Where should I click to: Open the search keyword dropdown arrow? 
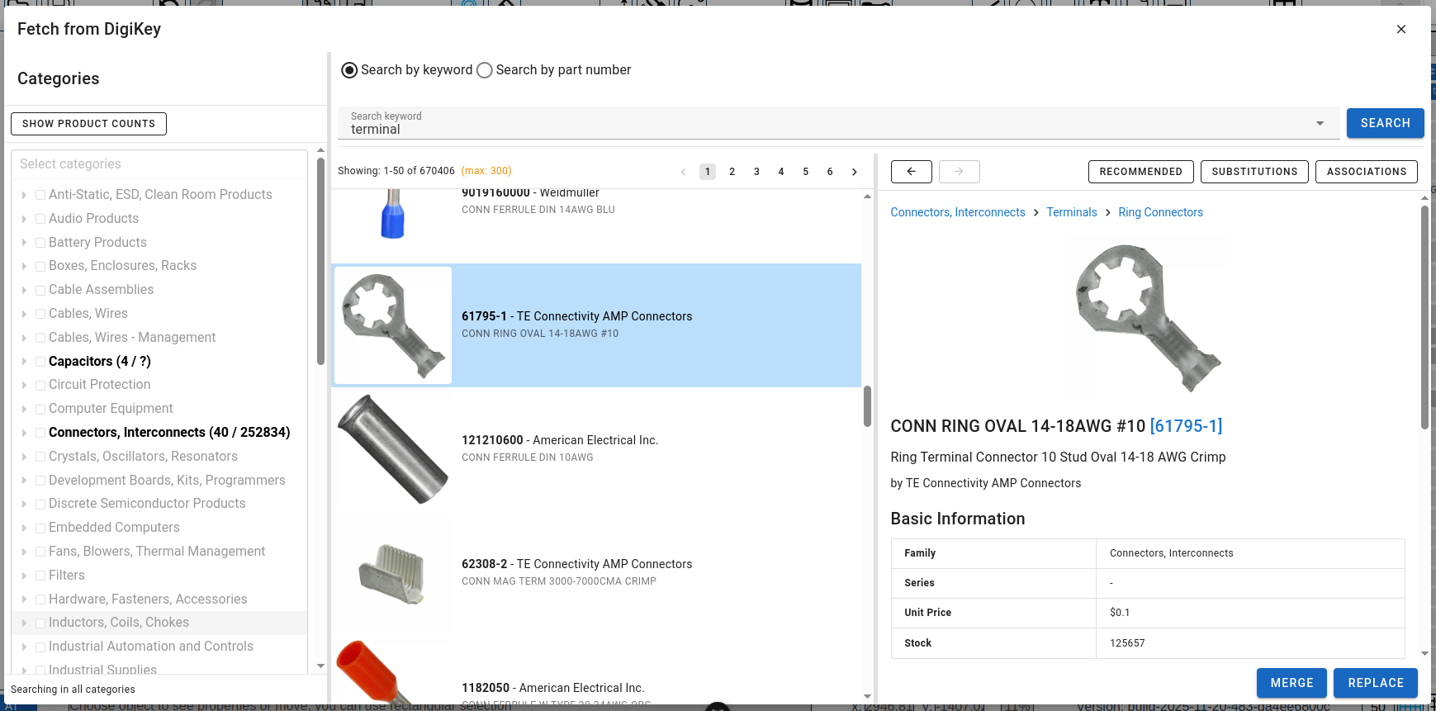coord(1320,123)
